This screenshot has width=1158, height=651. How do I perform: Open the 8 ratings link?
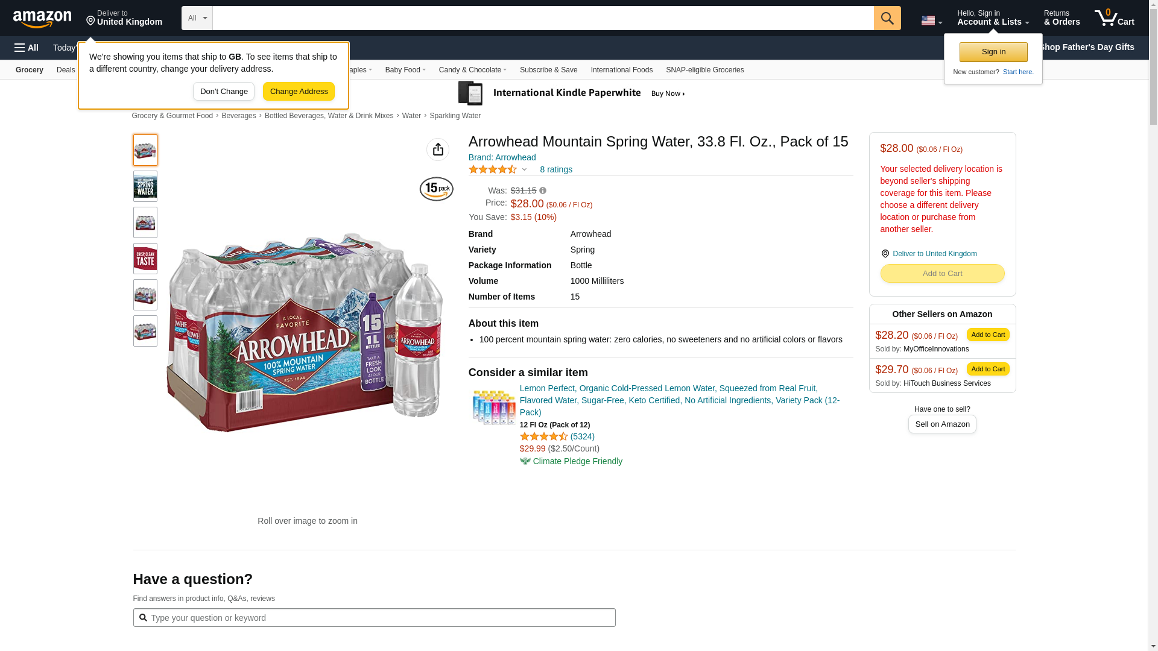click(x=556, y=169)
